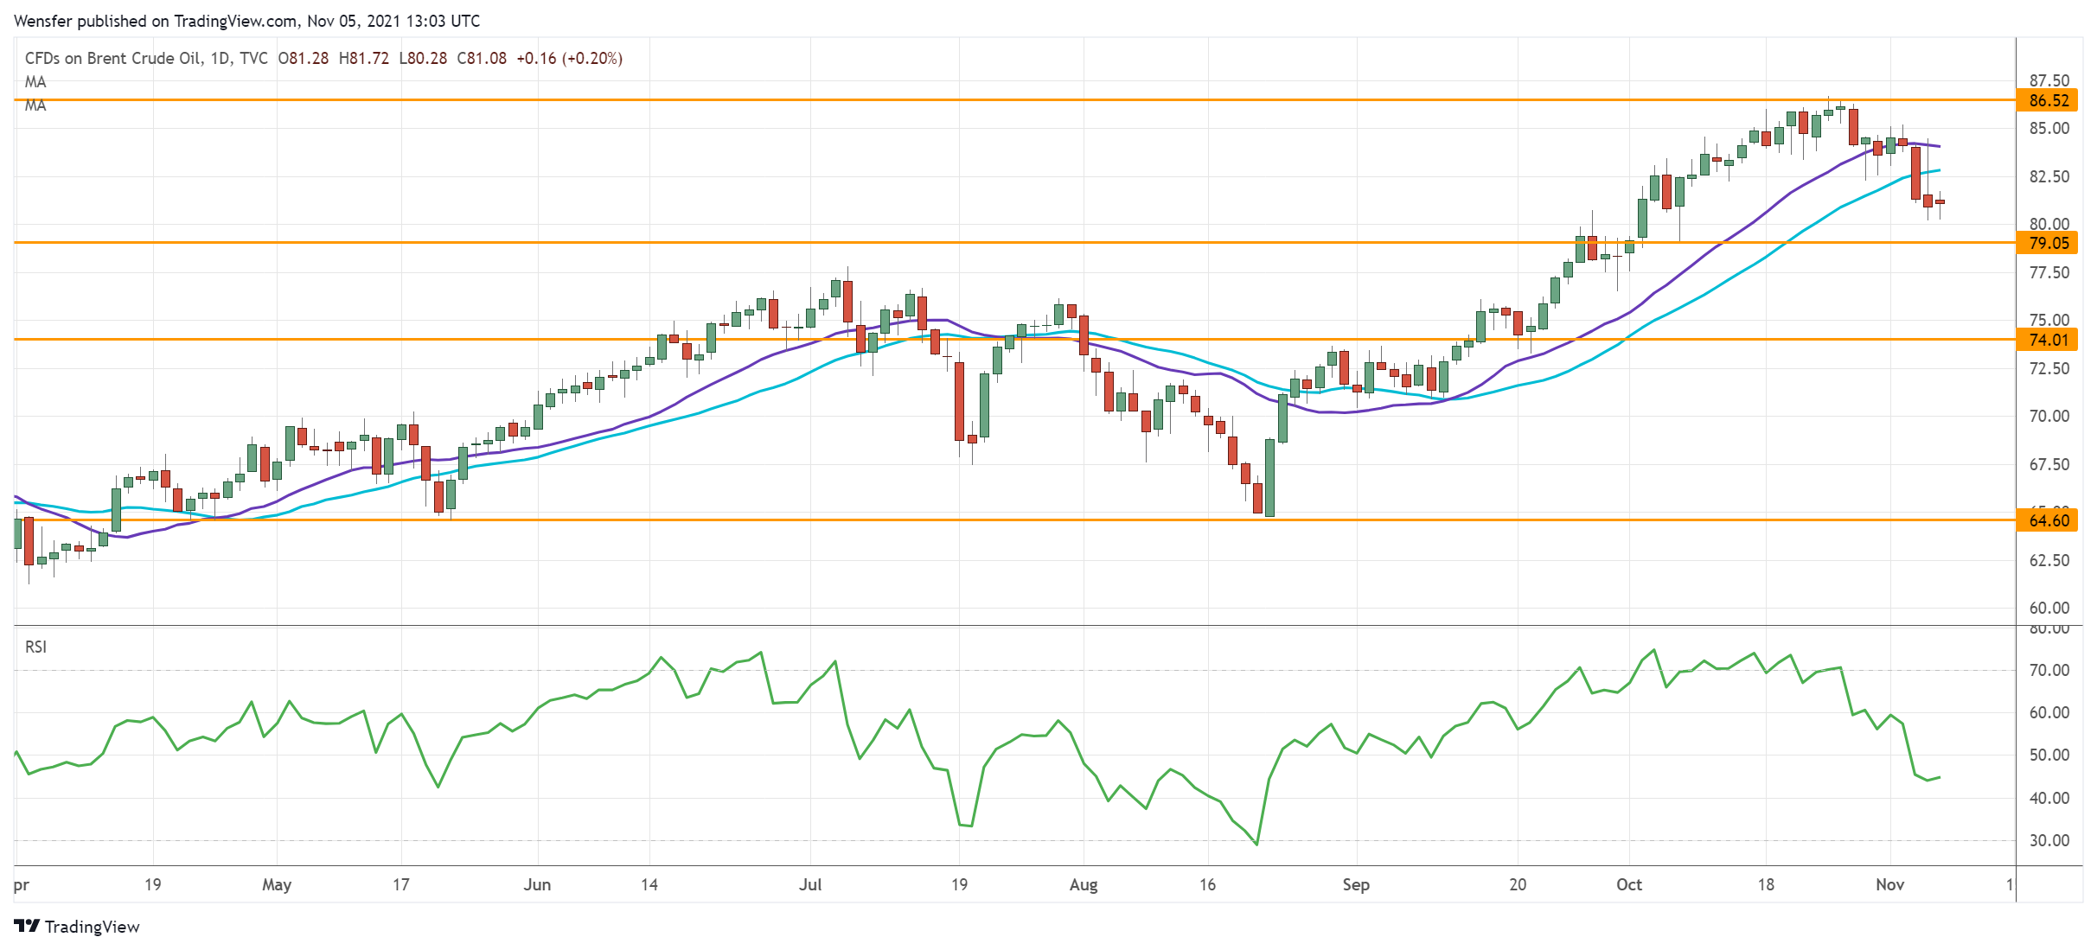This screenshot has width=2097, height=950.
Task: Select the first MA indicator label
Action: point(35,82)
